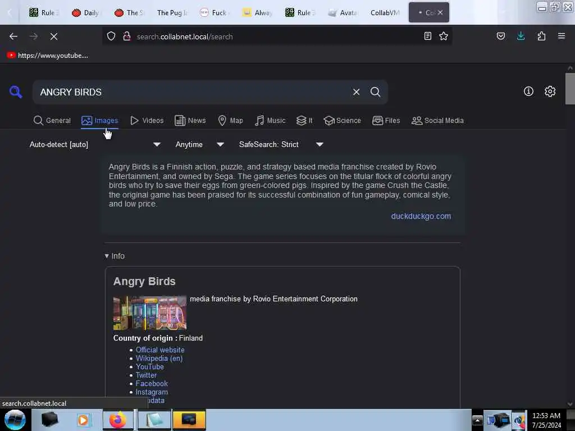This screenshot has height=431, width=575.
Task: Open the Firefox downloads arrow
Action: (x=521, y=36)
